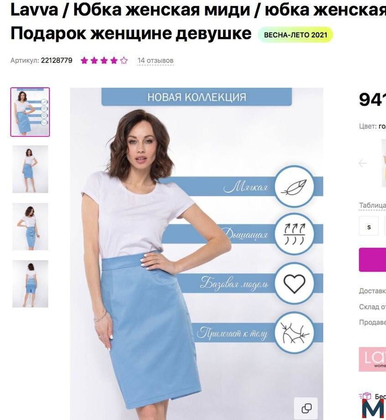
Task: Click the free delivery box icon
Action: pyautogui.click(x=365, y=396)
